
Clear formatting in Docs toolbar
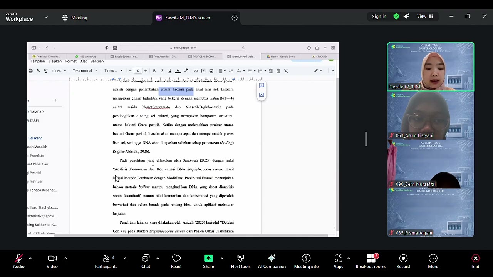(286, 71)
